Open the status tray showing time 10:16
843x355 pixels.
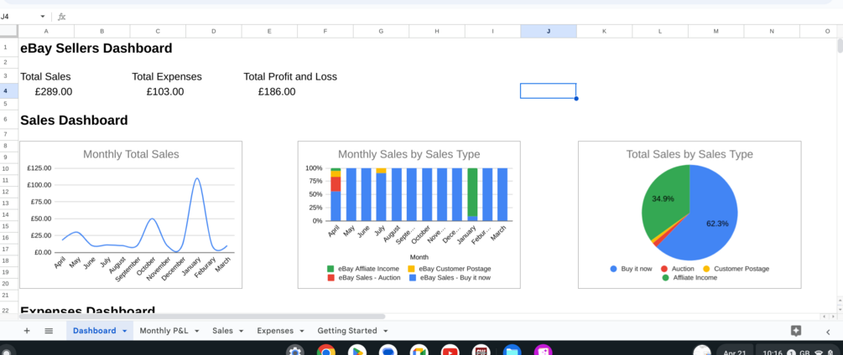[x=799, y=352]
